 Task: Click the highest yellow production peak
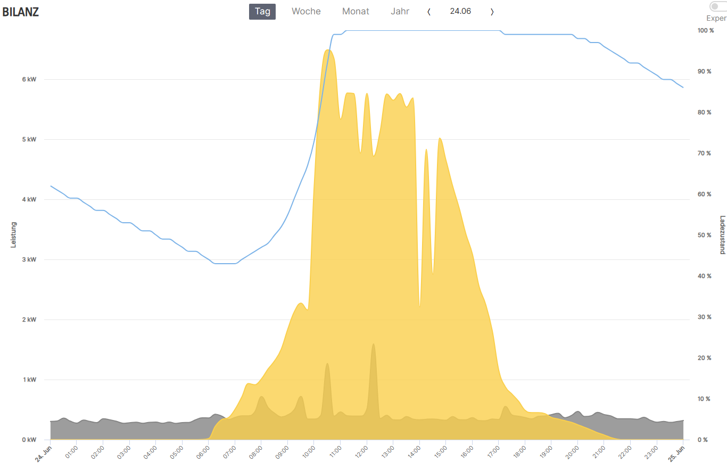[328, 51]
